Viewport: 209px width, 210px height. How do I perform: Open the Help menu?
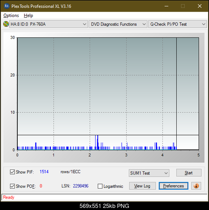[x=29, y=16]
